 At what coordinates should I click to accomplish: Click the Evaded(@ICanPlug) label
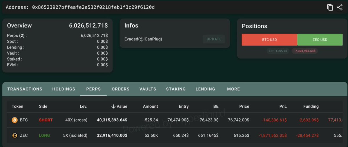pos(143,39)
